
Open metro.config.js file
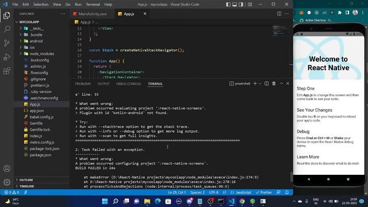[x=42, y=142]
